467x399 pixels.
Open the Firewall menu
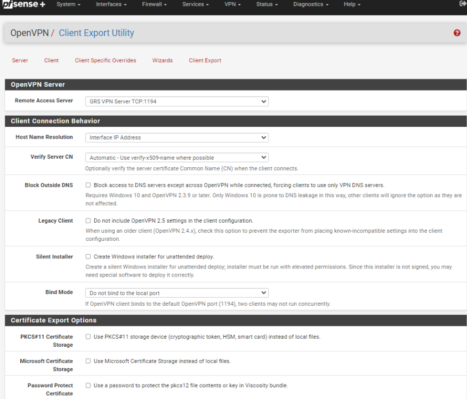pyautogui.click(x=154, y=4)
